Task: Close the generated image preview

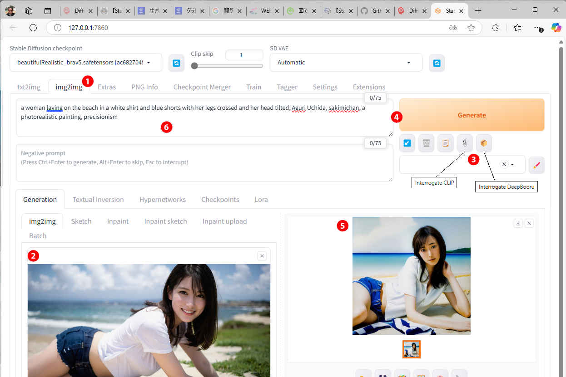Action: click(529, 223)
